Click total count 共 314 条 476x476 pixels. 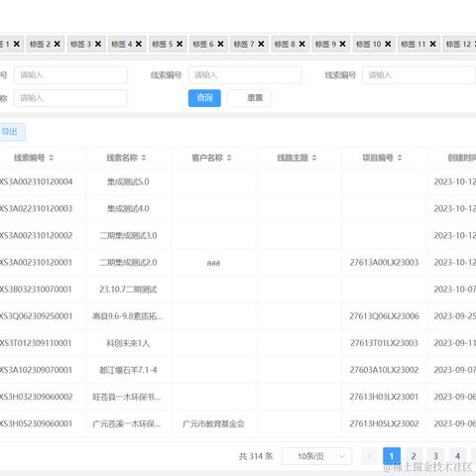(256, 456)
